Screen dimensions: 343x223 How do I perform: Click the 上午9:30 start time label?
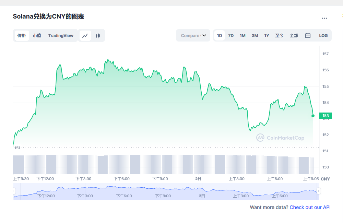coord(21,179)
